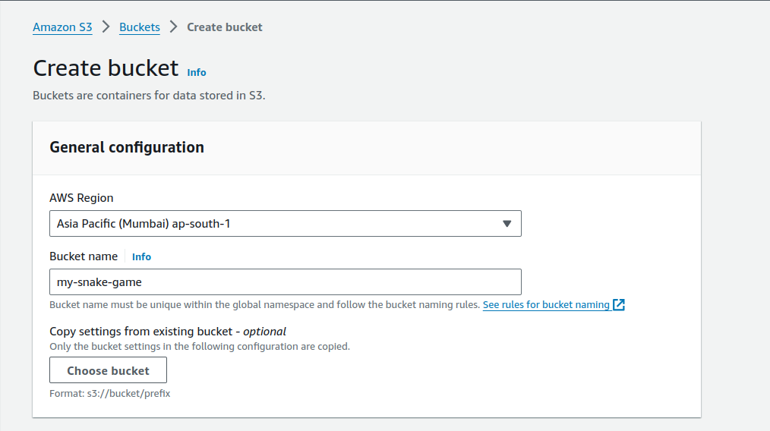Click chevron separator after Buckets breadcrumb

(173, 27)
